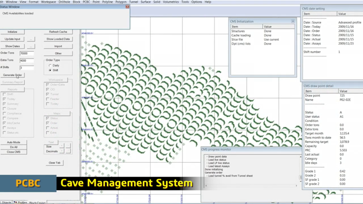Open the Format menu

34,2
